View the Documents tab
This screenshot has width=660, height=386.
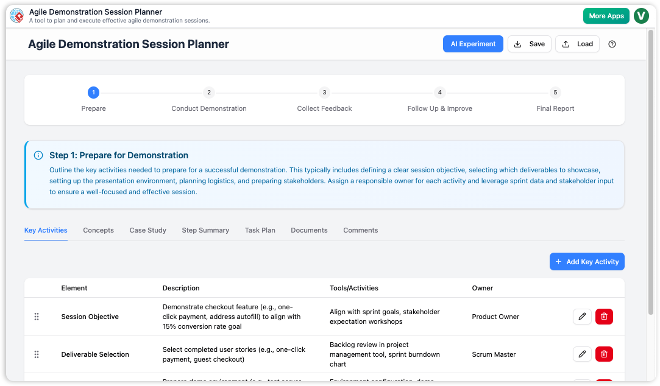[309, 230]
